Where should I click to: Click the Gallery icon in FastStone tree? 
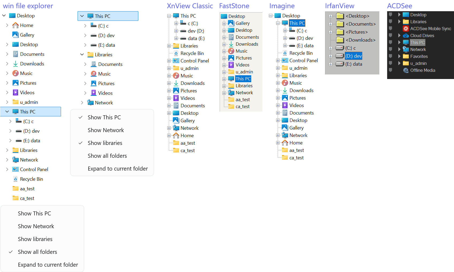coord(231,23)
